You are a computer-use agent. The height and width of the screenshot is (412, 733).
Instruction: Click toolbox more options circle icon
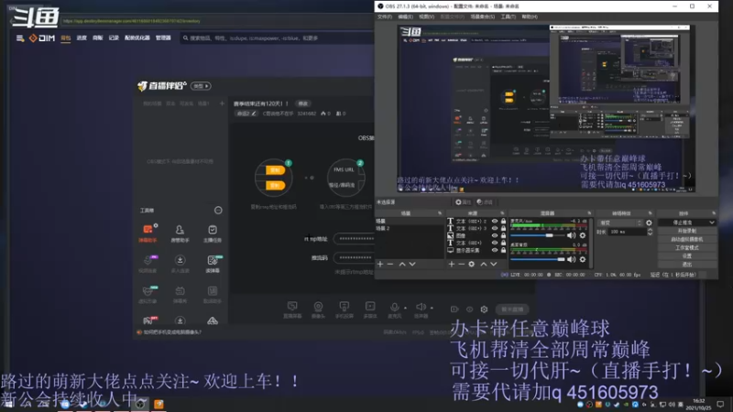[218, 211]
